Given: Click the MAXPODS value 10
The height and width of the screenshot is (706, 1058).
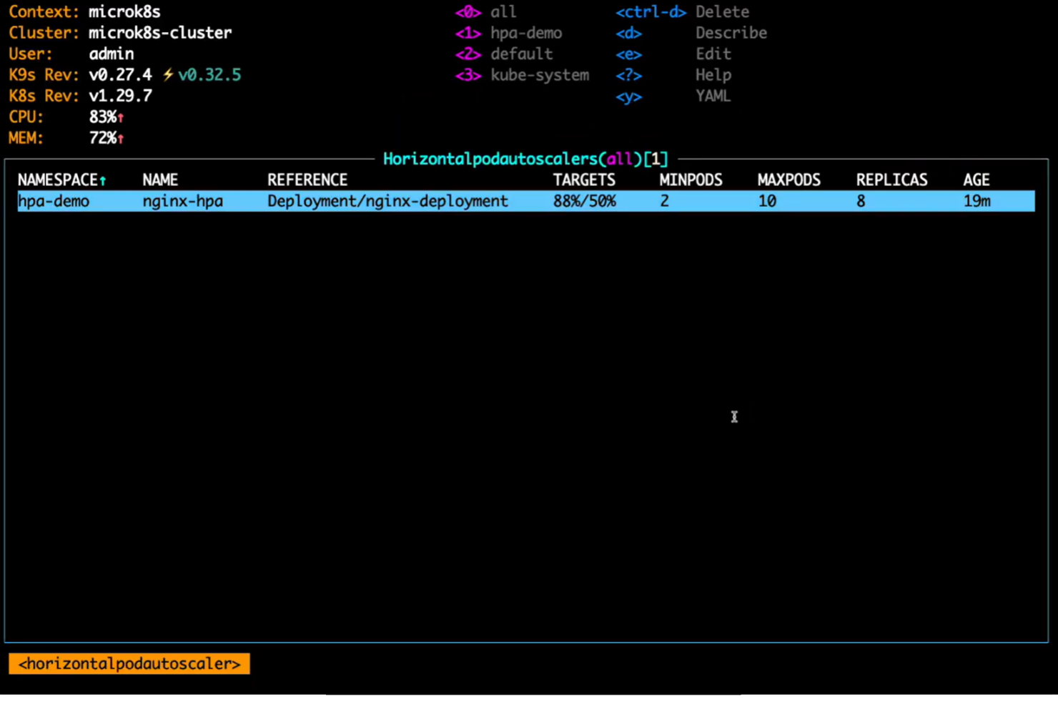Looking at the screenshot, I should (x=767, y=201).
